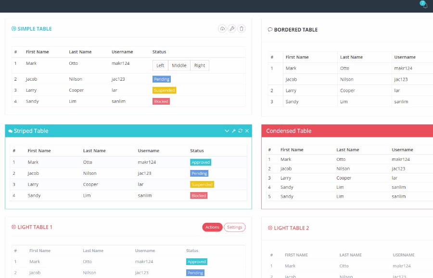Screen dimensions: 433x278
Task: Open the wrench settings icon on Simple Table
Action: 231,29
